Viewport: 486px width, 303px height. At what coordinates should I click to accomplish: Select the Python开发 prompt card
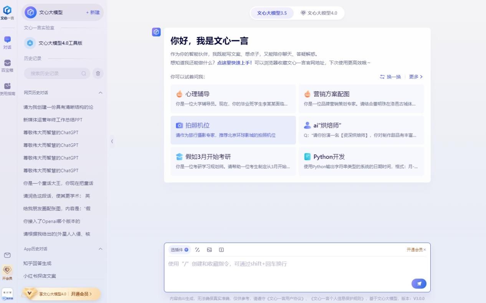pos(361,161)
